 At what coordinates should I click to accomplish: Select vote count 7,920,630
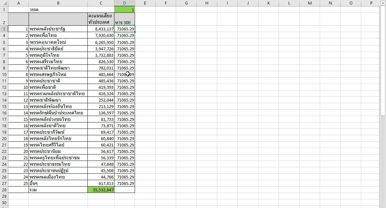point(101,35)
